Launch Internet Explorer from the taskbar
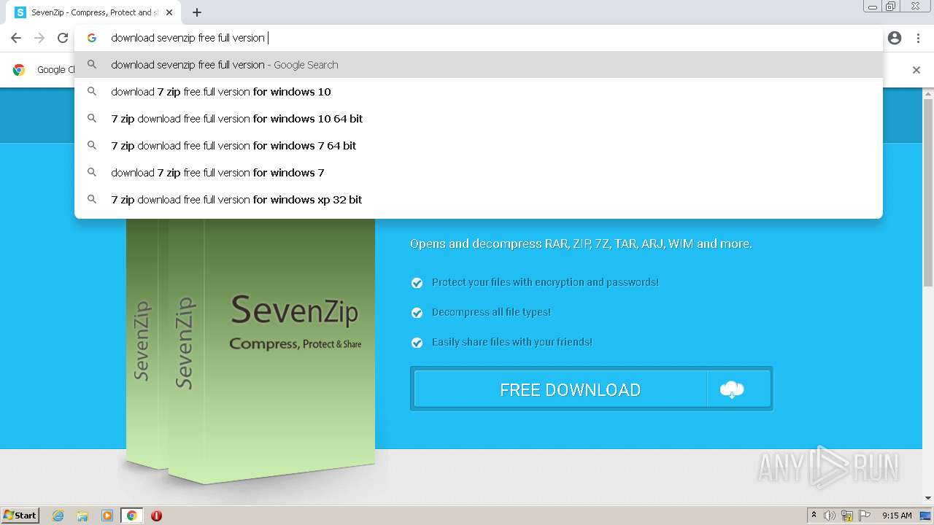This screenshot has width=934, height=525. coord(58,516)
